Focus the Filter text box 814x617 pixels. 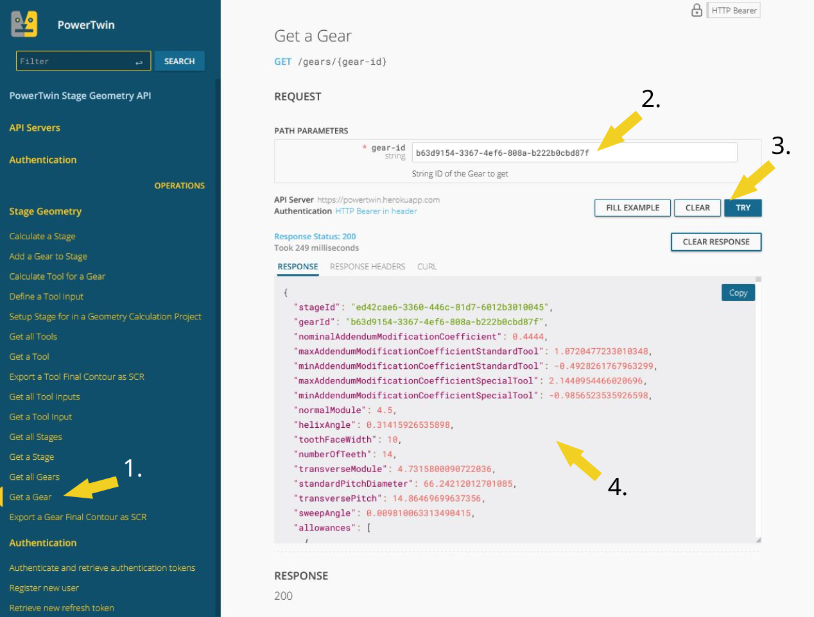tap(74, 62)
